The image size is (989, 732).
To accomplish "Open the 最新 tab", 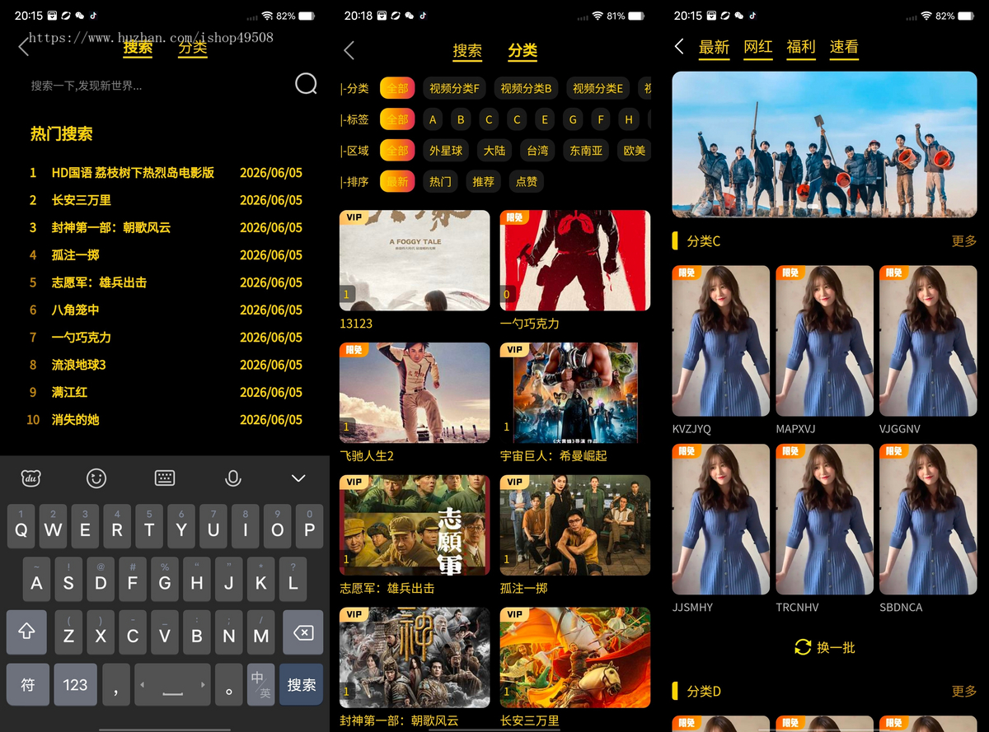I will click(714, 48).
